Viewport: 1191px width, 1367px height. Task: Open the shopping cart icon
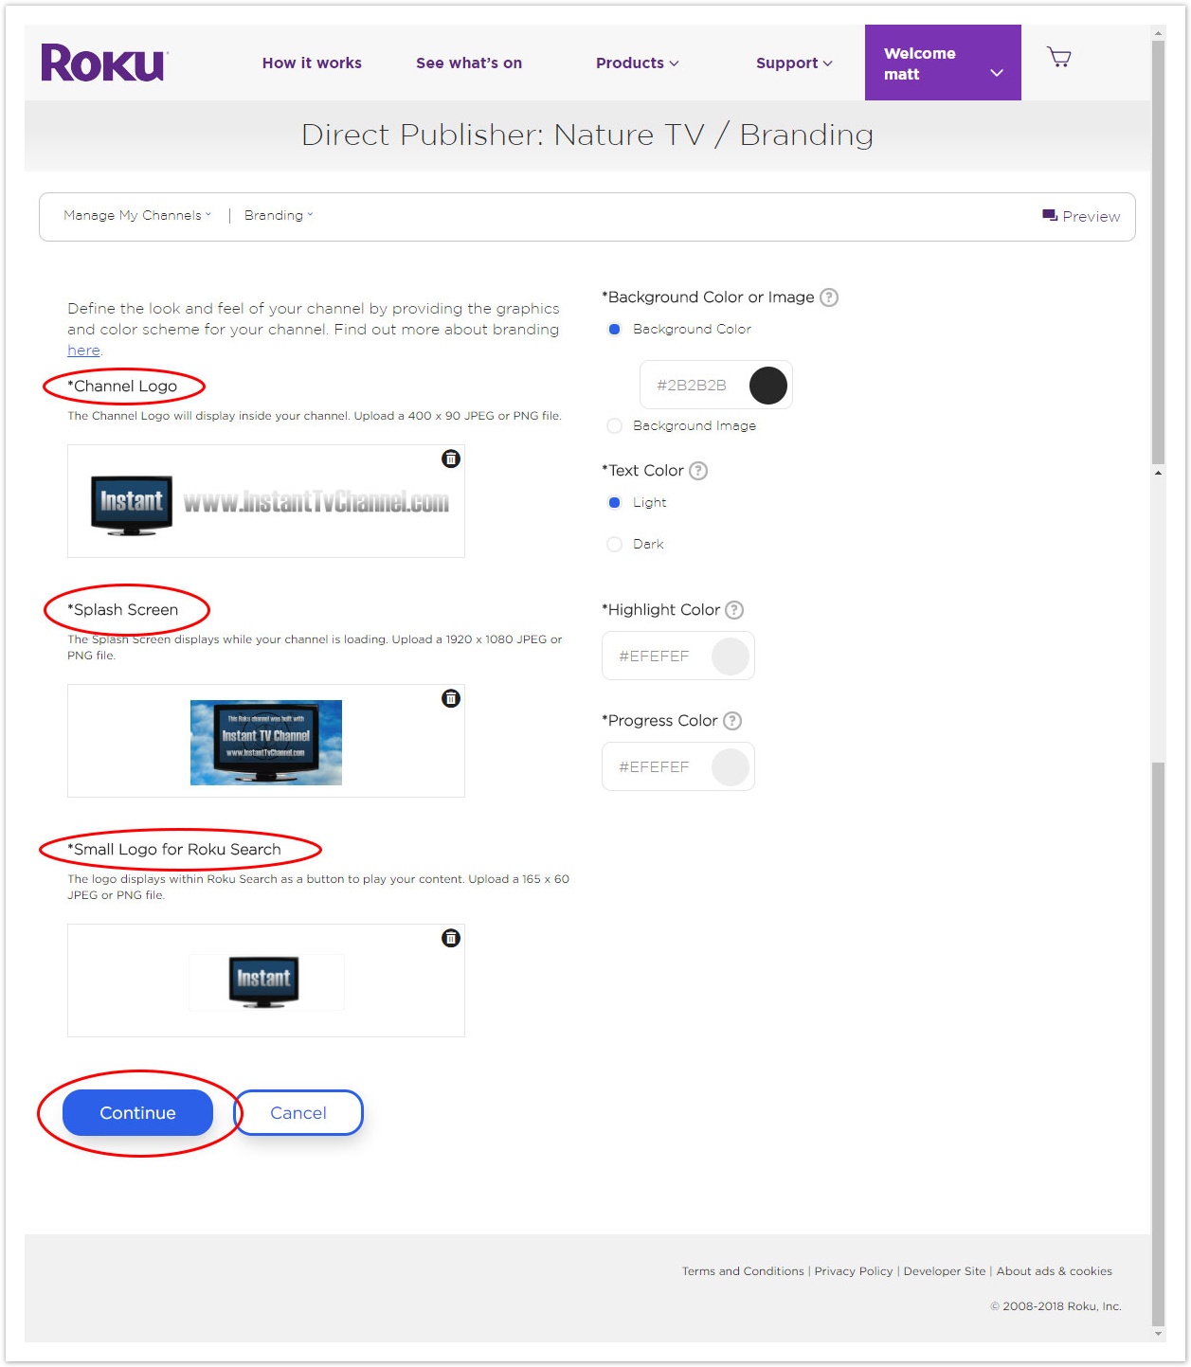(1058, 58)
